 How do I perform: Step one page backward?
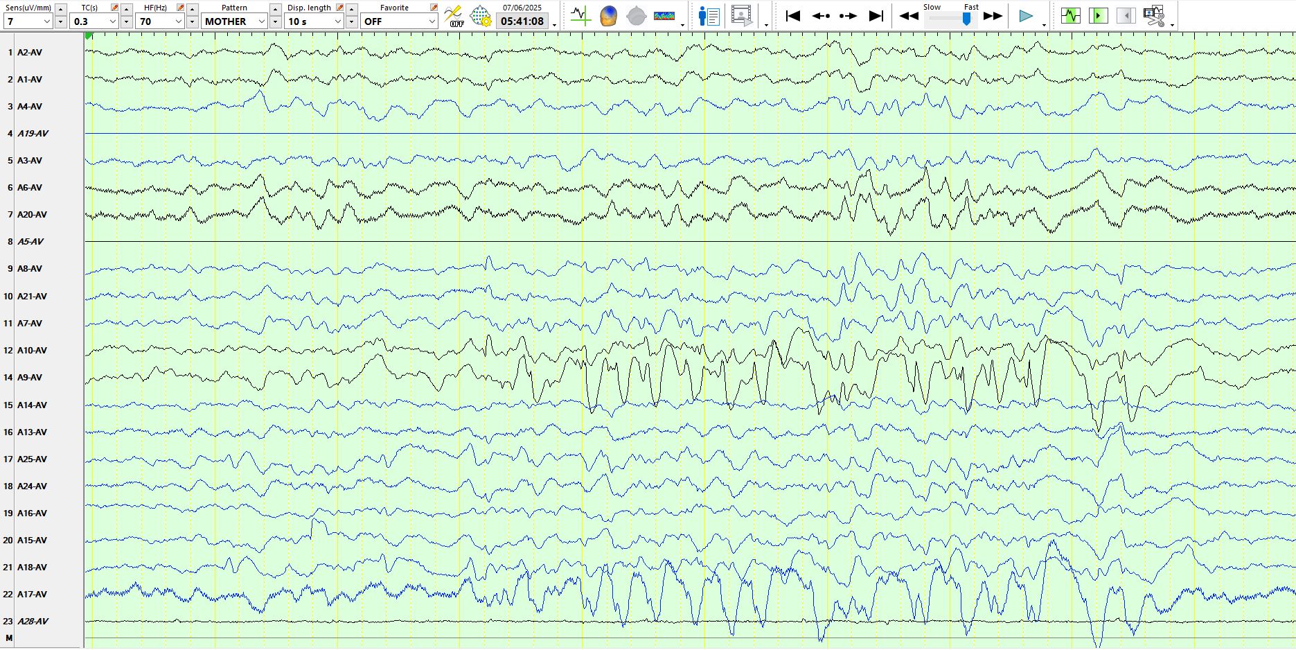821,15
